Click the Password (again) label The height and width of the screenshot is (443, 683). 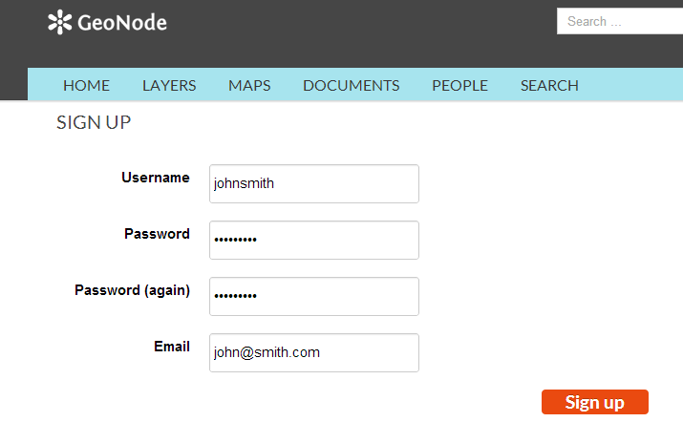133,290
